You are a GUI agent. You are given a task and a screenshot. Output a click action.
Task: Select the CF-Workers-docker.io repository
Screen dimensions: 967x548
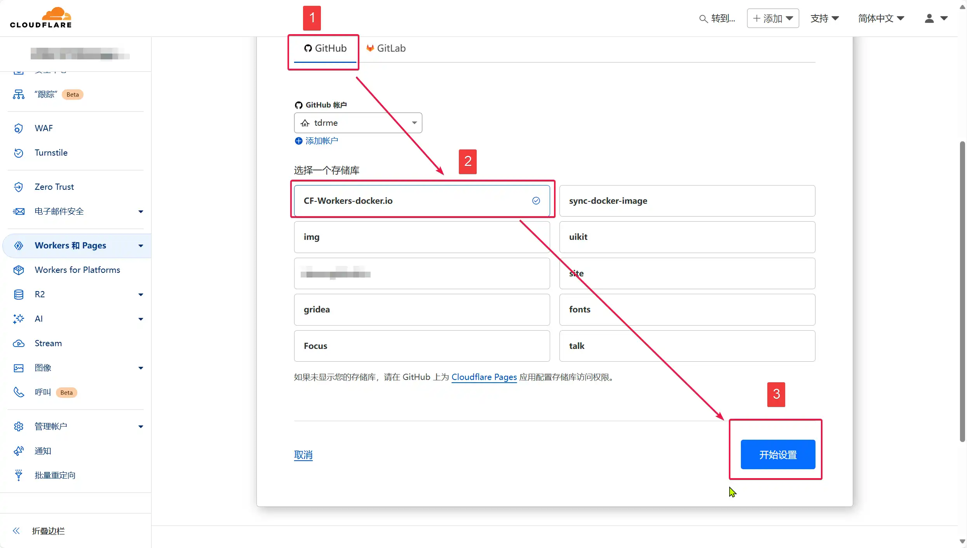pyautogui.click(x=422, y=201)
